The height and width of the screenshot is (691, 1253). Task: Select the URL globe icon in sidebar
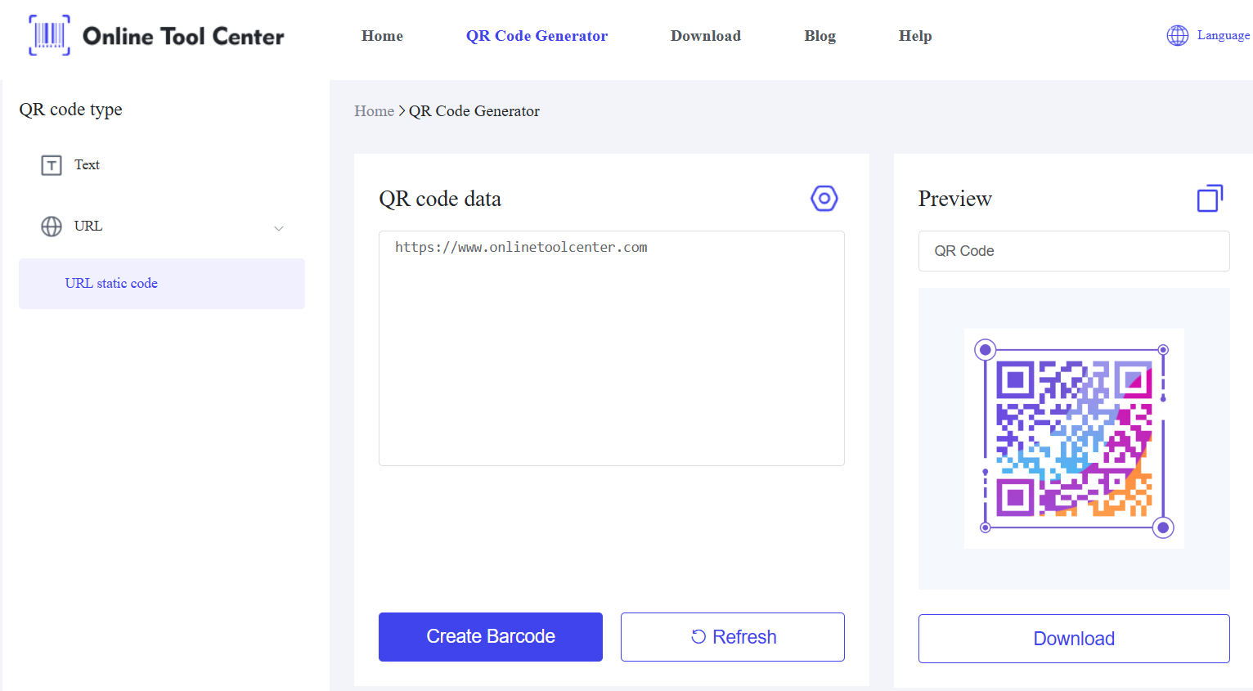[x=52, y=227]
